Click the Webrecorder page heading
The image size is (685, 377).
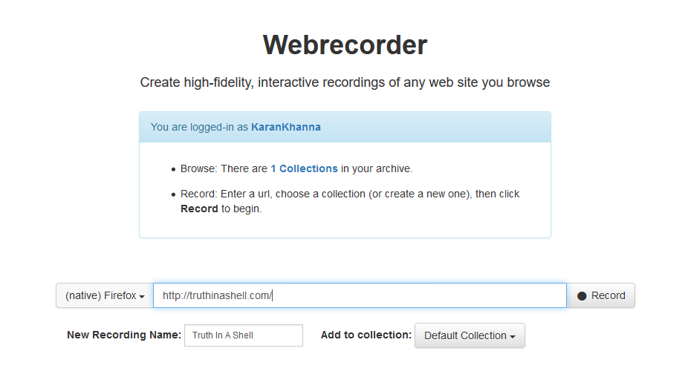pyautogui.click(x=345, y=45)
